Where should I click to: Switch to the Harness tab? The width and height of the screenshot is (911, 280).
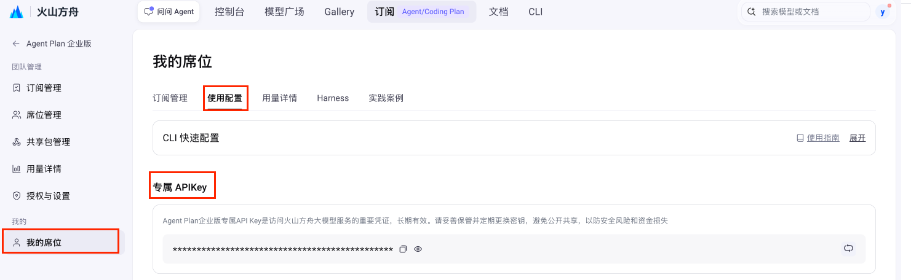333,98
